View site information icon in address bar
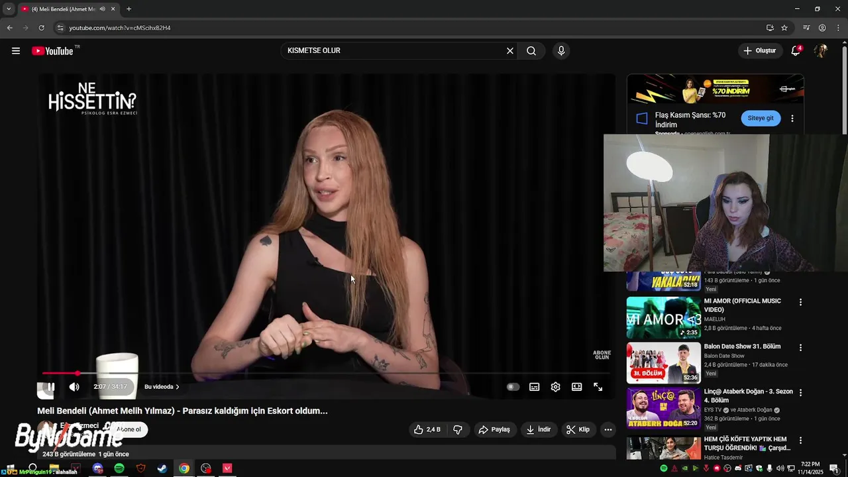 (60, 28)
